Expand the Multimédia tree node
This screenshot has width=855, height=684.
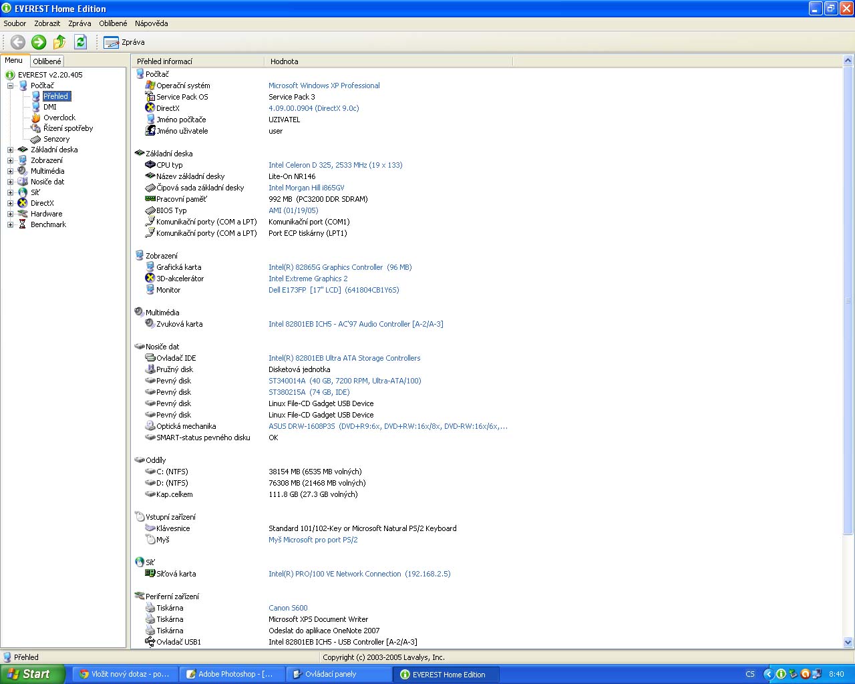[x=10, y=171]
